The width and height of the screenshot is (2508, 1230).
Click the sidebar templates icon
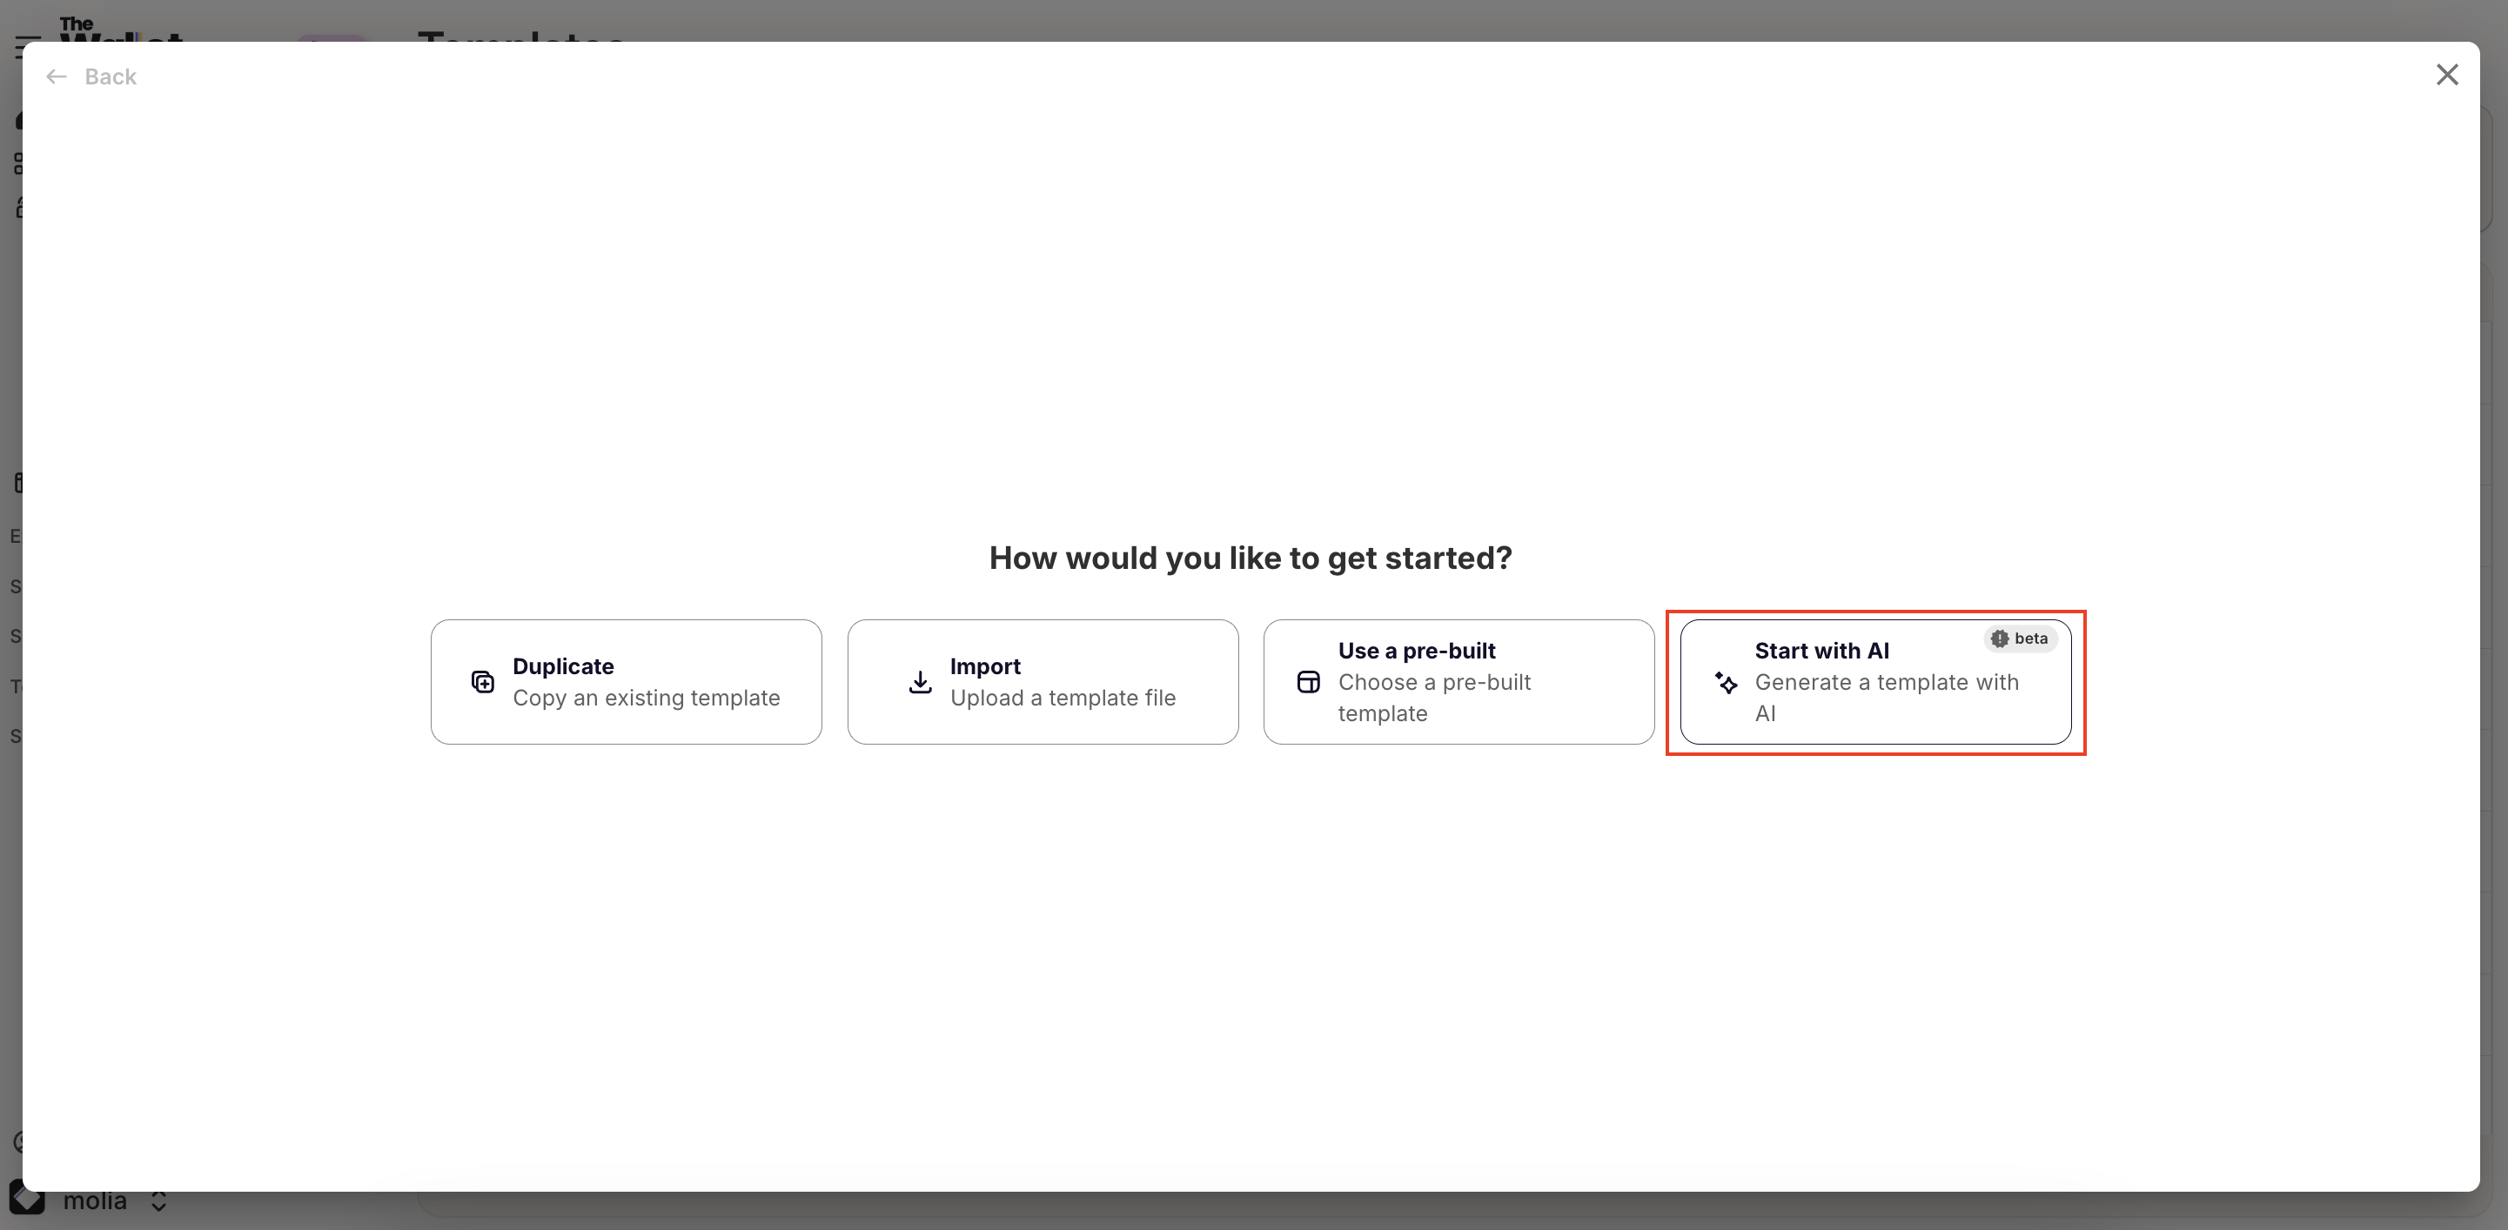click(x=19, y=484)
